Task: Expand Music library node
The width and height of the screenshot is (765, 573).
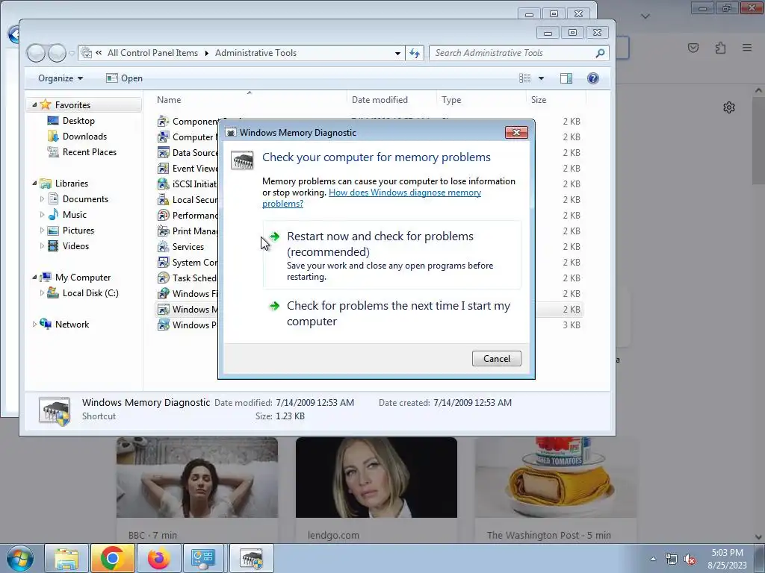Action: point(42,215)
